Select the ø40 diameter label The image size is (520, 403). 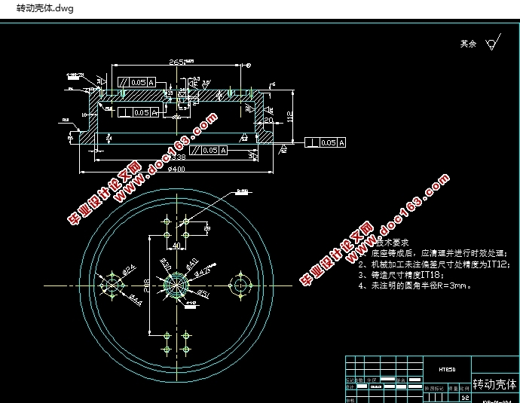coord(192,264)
